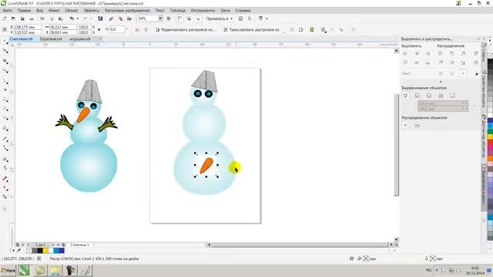Image resolution: width=493 pixels, height=277 pixels.
Task: Open the Советы docker side tab
Action: click(484, 53)
